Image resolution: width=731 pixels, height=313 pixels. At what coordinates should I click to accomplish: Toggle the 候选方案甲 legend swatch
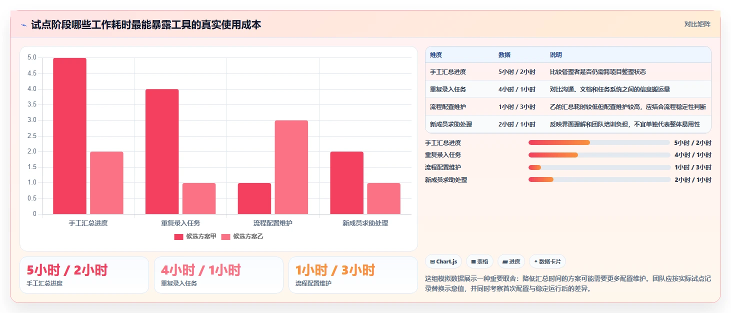tap(178, 236)
